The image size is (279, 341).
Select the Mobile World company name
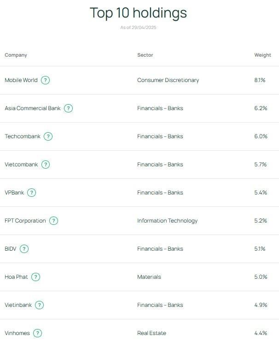point(21,80)
